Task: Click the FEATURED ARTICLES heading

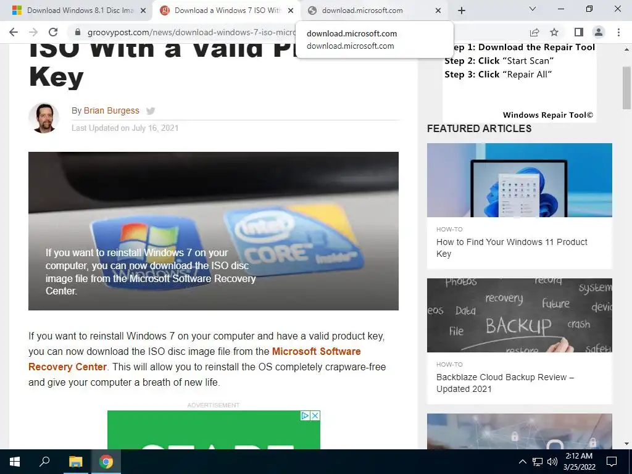Action: coord(479,128)
